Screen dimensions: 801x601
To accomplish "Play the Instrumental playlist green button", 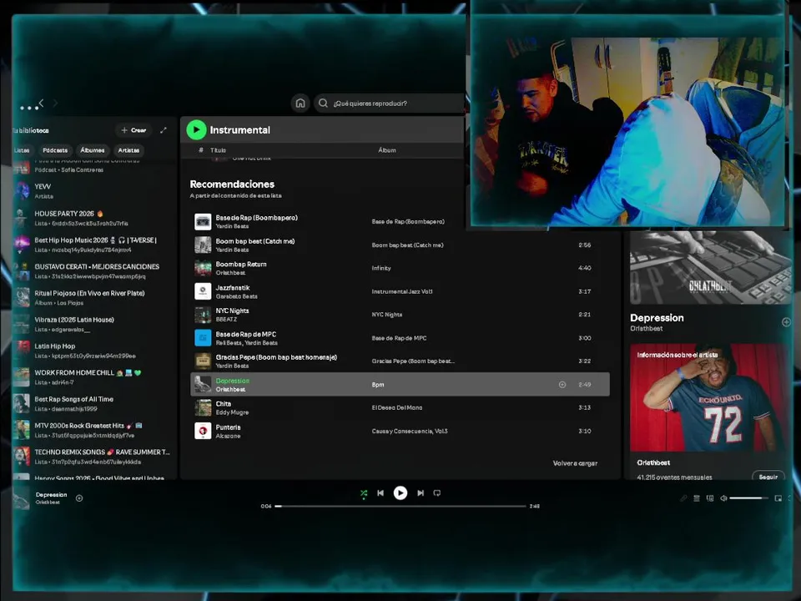I will pos(196,130).
